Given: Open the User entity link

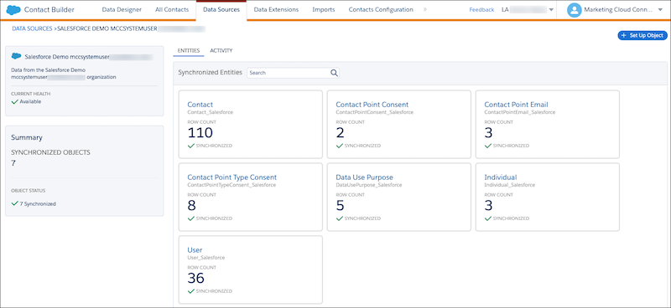Looking at the screenshot, I should 195,250.
